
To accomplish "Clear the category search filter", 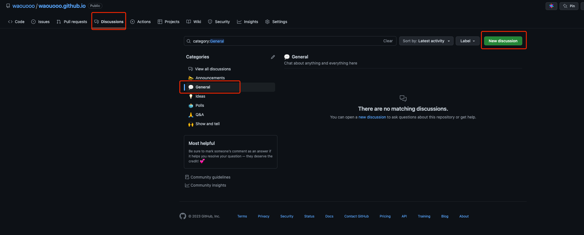I will [388, 41].
